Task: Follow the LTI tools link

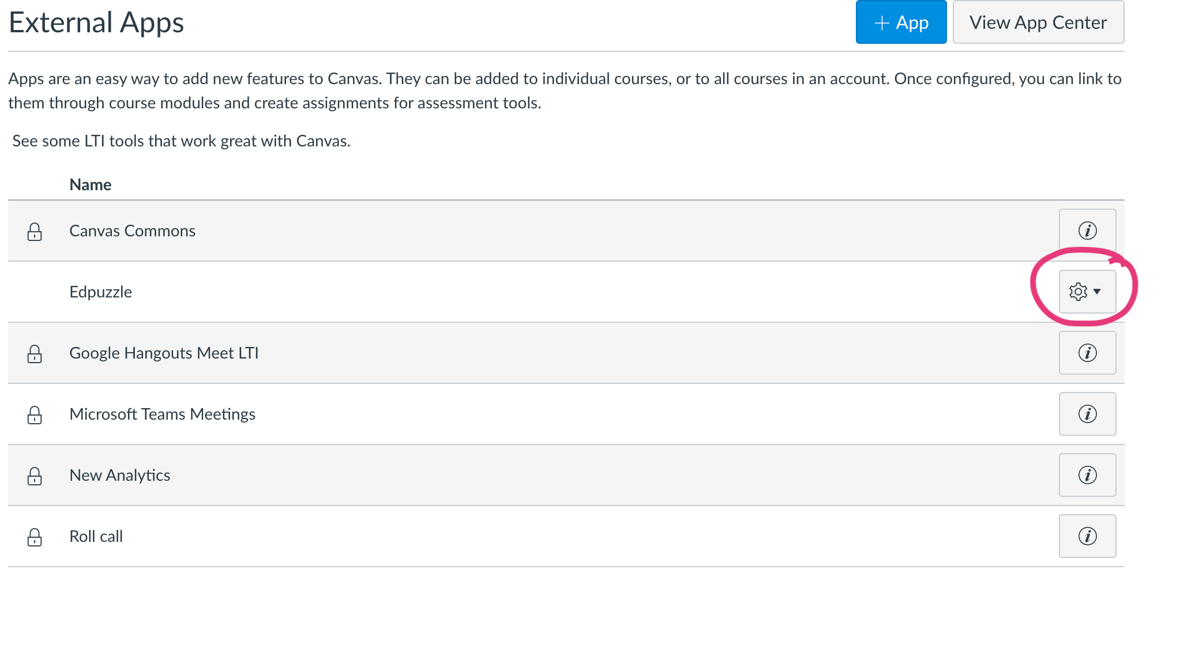Action: pos(181,141)
